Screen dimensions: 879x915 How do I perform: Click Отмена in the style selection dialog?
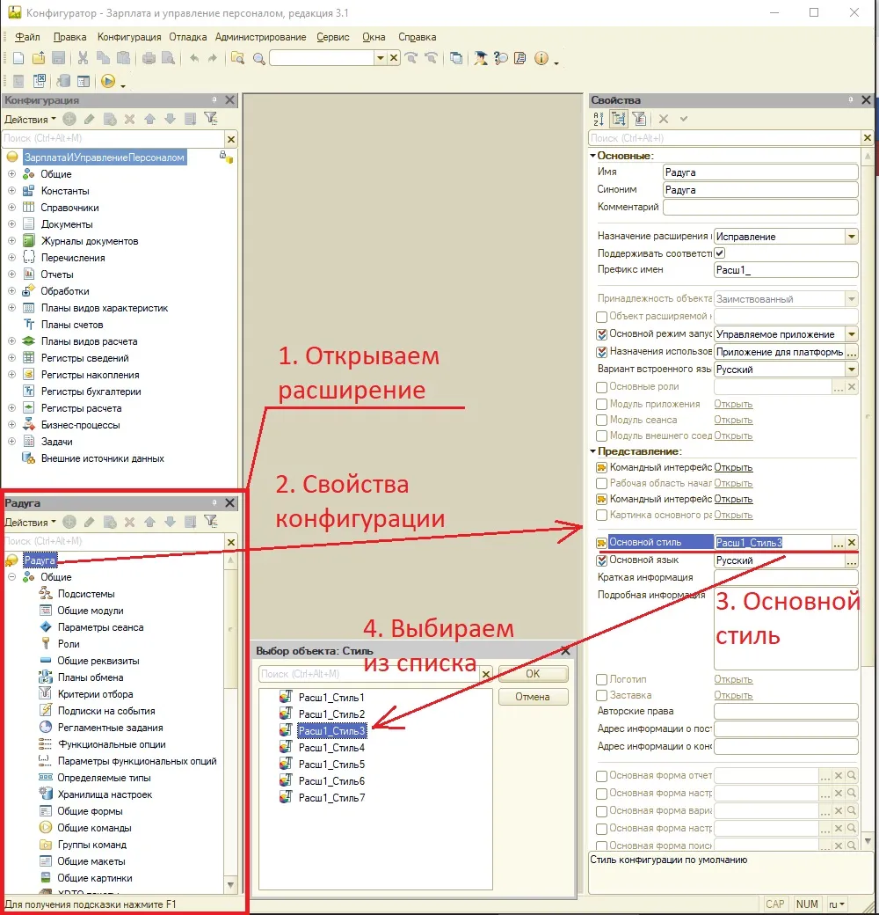pos(533,697)
